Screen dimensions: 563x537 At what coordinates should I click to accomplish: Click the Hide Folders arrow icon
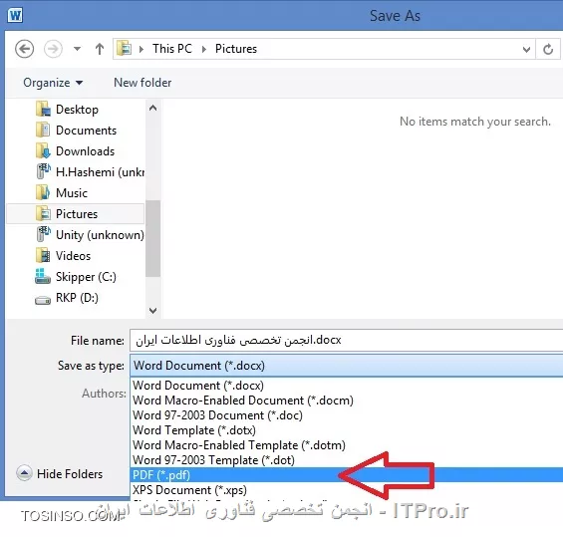(25, 473)
